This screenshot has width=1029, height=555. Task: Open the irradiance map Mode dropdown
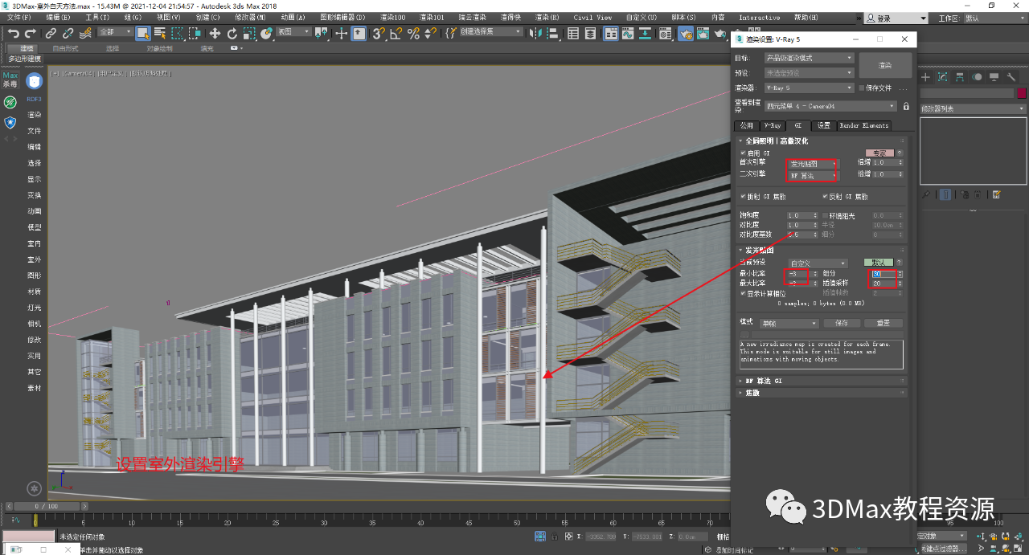(x=789, y=323)
